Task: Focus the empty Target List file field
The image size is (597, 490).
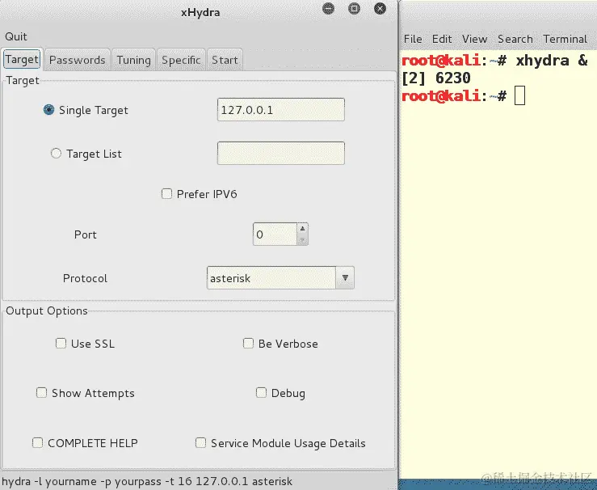Action: coord(281,153)
